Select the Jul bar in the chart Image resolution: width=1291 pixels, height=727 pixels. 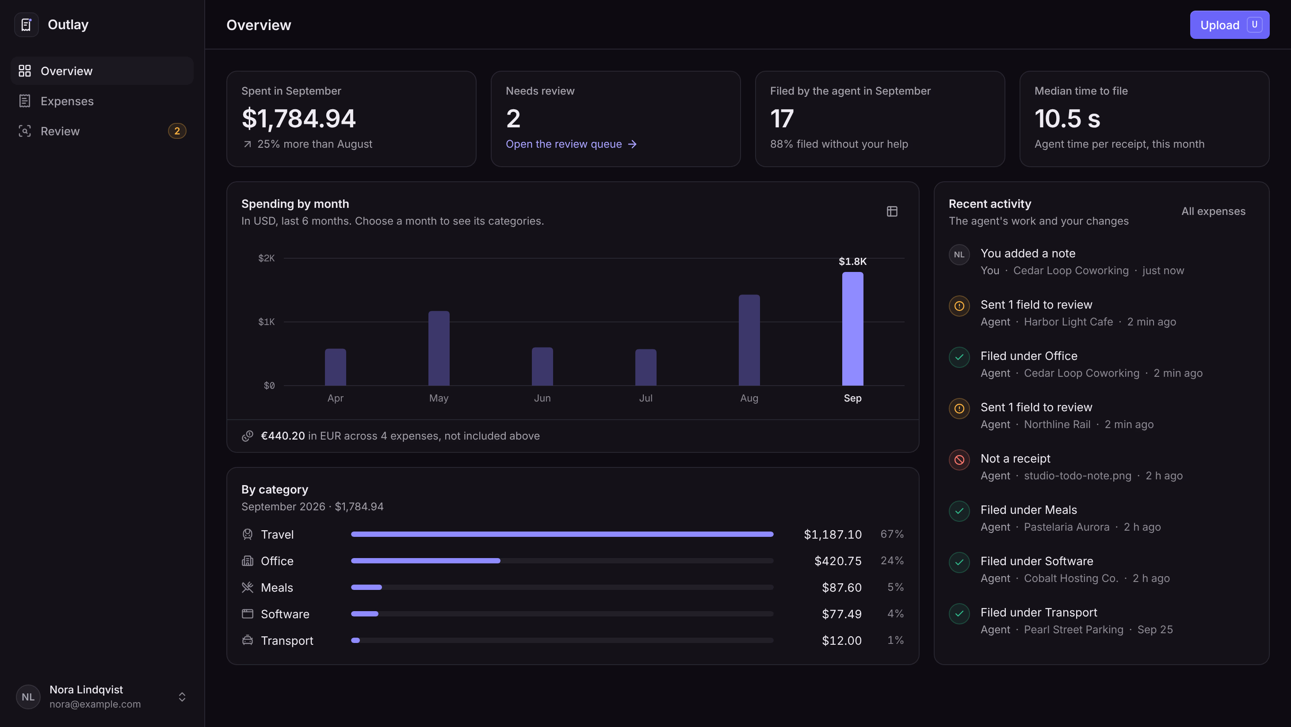pyautogui.click(x=645, y=367)
